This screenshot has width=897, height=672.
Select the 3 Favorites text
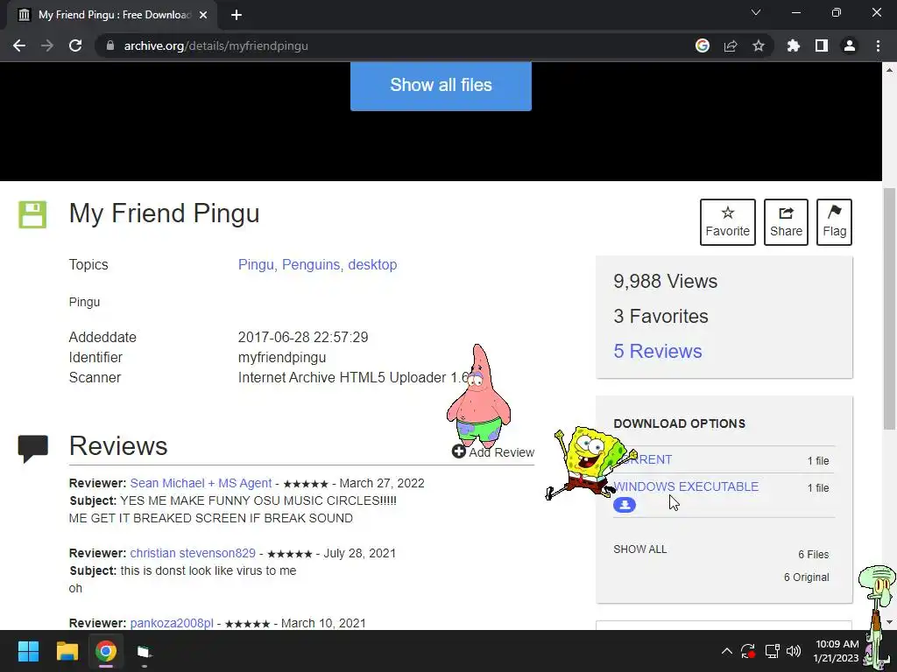pyautogui.click(x=660, y=316)
